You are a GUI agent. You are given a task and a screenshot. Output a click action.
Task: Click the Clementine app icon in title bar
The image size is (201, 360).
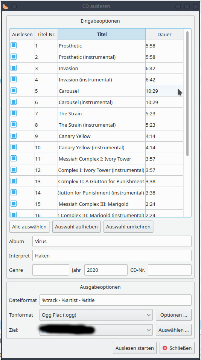coord(5,6)
